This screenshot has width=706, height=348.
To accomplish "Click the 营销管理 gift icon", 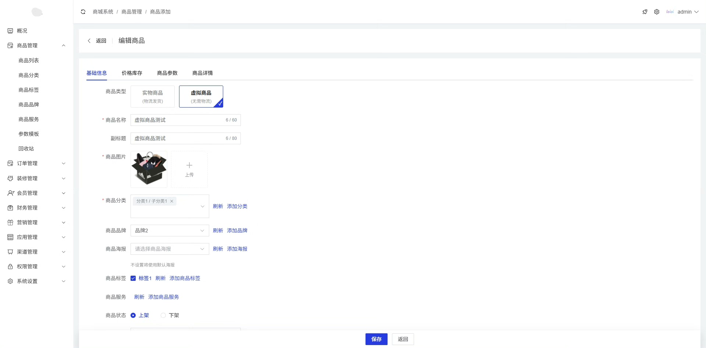I will pos(10,222).
